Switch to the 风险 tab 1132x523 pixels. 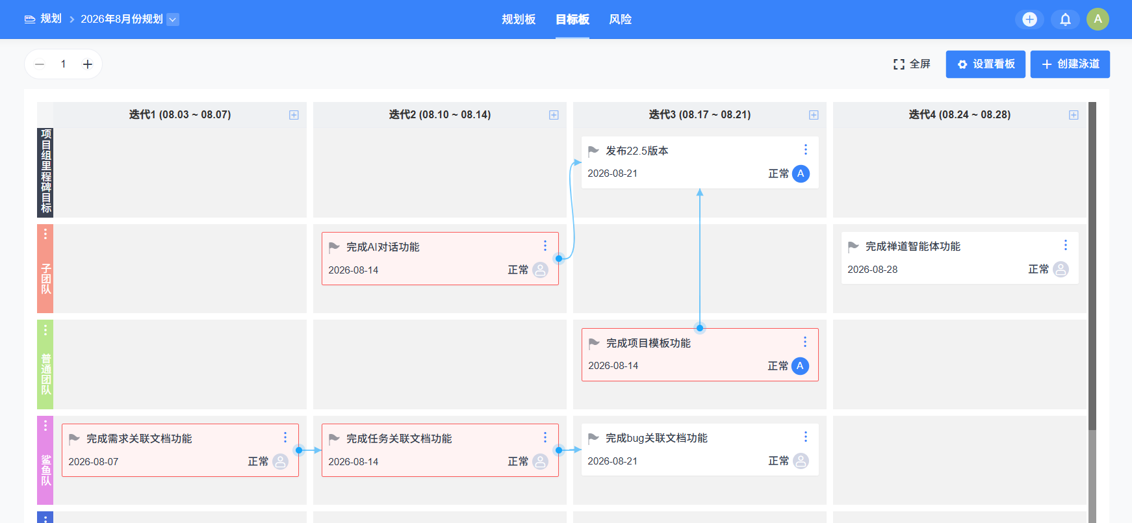click(x=620, y=19)
